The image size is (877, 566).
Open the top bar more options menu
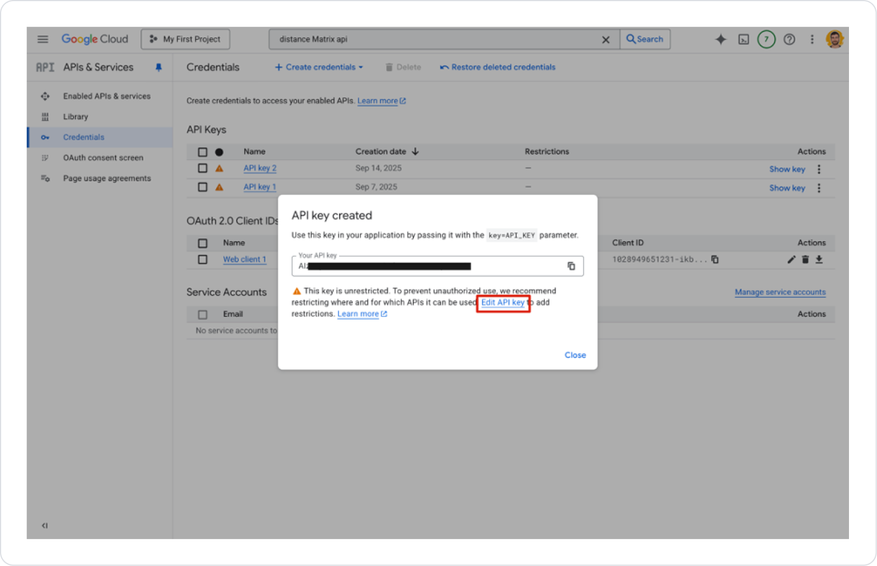[812, 39]
